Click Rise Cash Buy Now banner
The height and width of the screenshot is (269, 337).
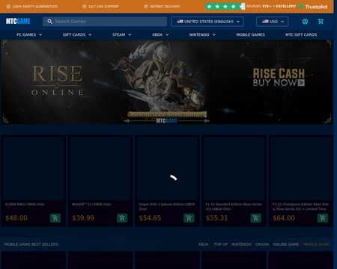[x=279, y=78]
